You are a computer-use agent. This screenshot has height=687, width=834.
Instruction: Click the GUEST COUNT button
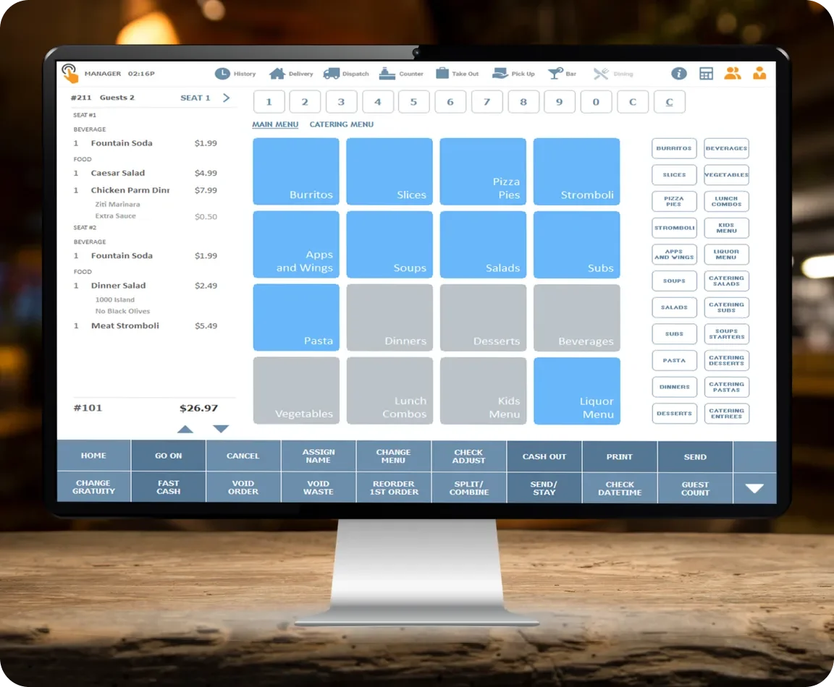coord(695,488)
